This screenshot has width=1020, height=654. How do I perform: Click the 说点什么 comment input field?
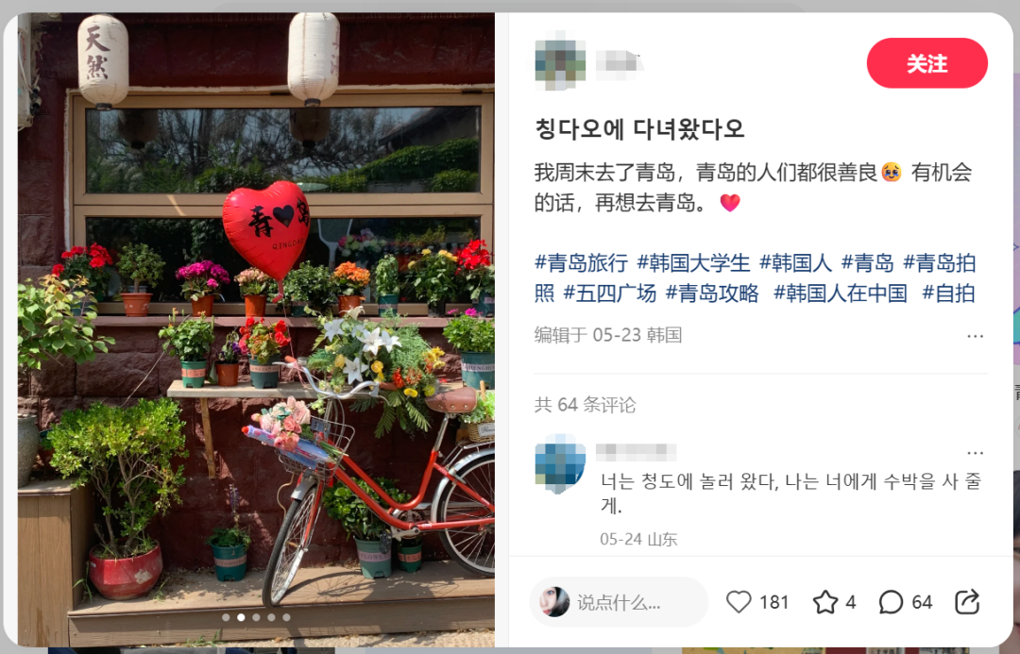[x=619, y=602]
